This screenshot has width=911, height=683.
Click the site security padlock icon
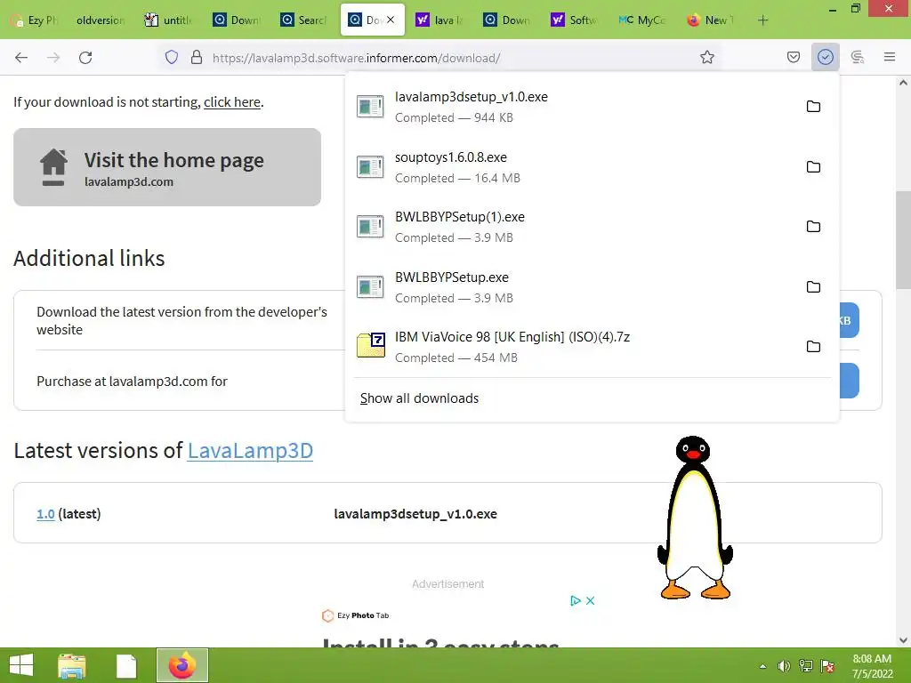coord(197,57)
